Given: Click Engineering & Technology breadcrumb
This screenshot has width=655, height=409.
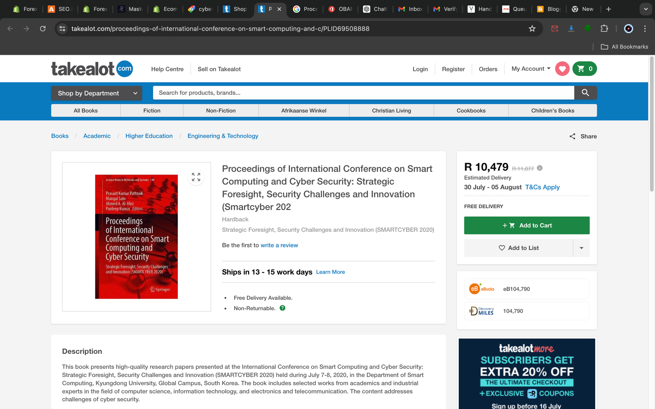Looking at the screenshot, I should (223, 136).
